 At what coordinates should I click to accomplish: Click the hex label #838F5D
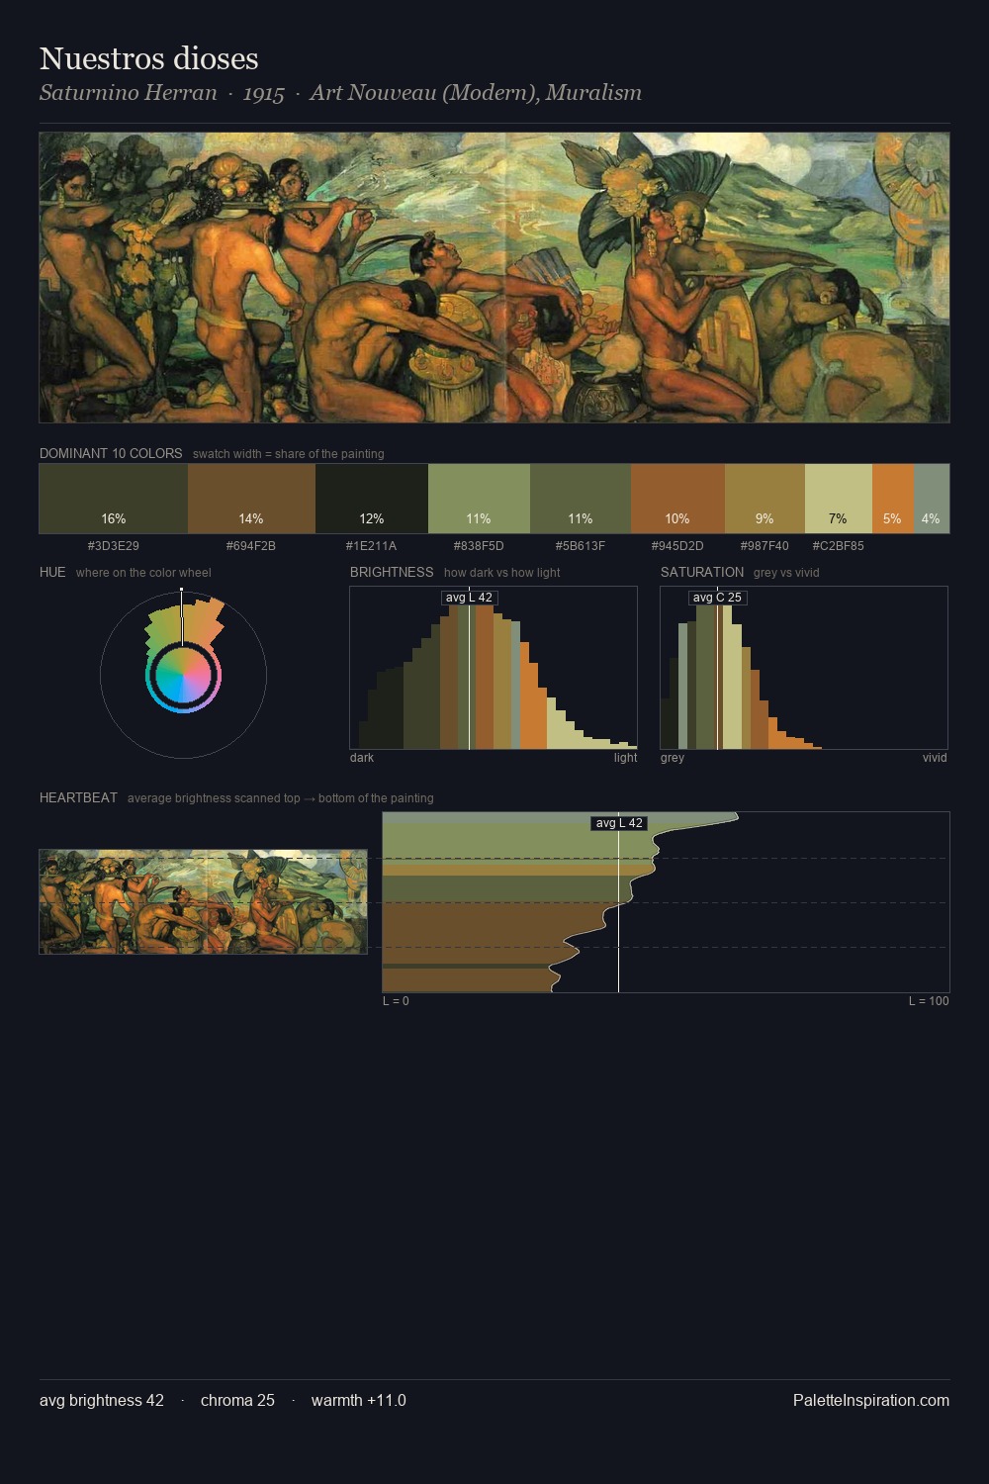(x=479, y=546)
